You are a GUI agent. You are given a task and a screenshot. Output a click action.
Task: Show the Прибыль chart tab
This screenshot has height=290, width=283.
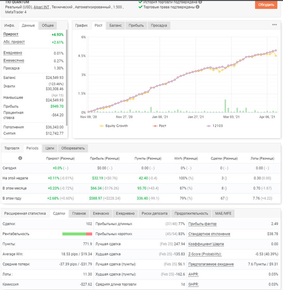pyautogui.click(x=136, y=26)
